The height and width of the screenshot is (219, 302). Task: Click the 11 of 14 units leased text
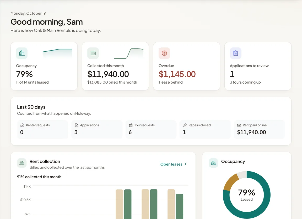[32, 82]
